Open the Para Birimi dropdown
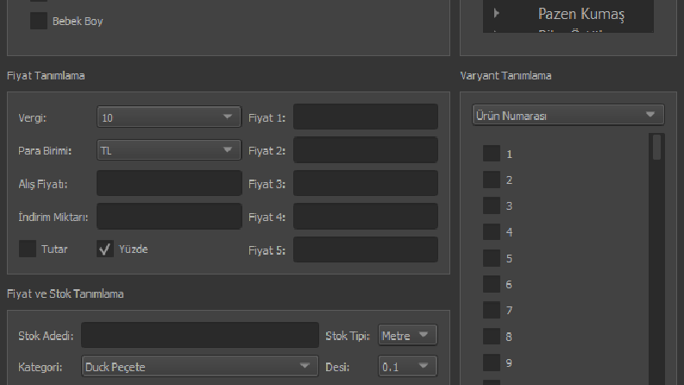Image resolution: width=684 pixels, height=385 pixels. coord(169,150)
